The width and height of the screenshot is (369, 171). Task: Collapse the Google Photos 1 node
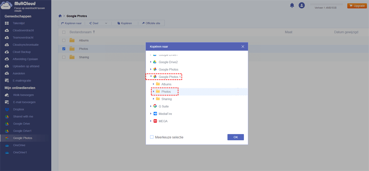(x=151, y=77)
